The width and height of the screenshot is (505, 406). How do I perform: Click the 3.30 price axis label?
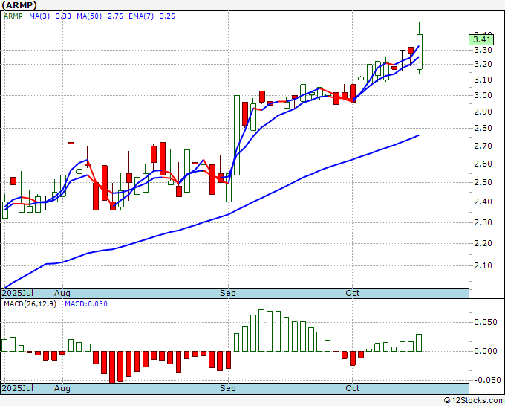[483, 50]
